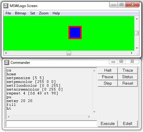This screenshot has height=132, width=143.
Task: Click the Execute button
Action: pyautogui.click(x=108, y=124)
